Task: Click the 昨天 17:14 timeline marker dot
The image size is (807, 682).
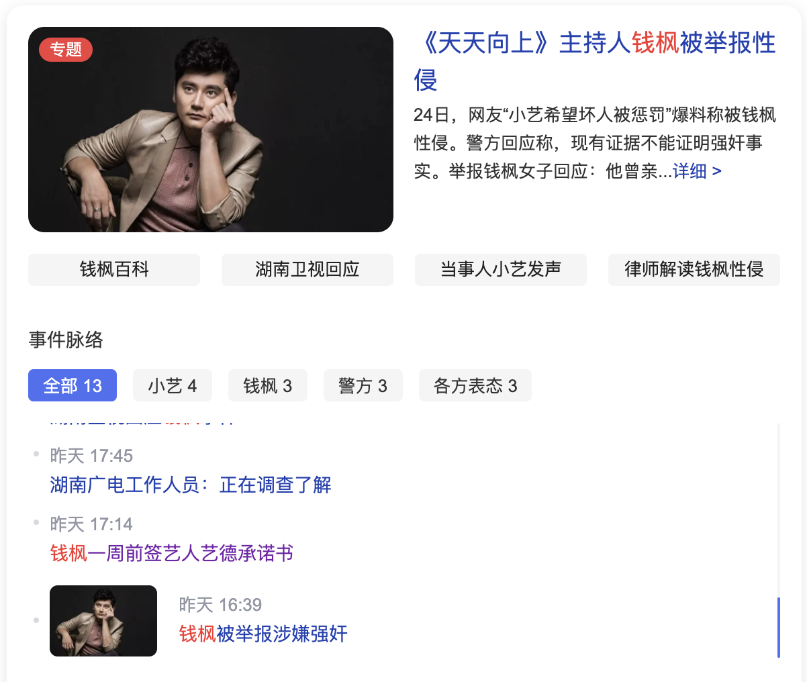Action: [x=36, y=522]
